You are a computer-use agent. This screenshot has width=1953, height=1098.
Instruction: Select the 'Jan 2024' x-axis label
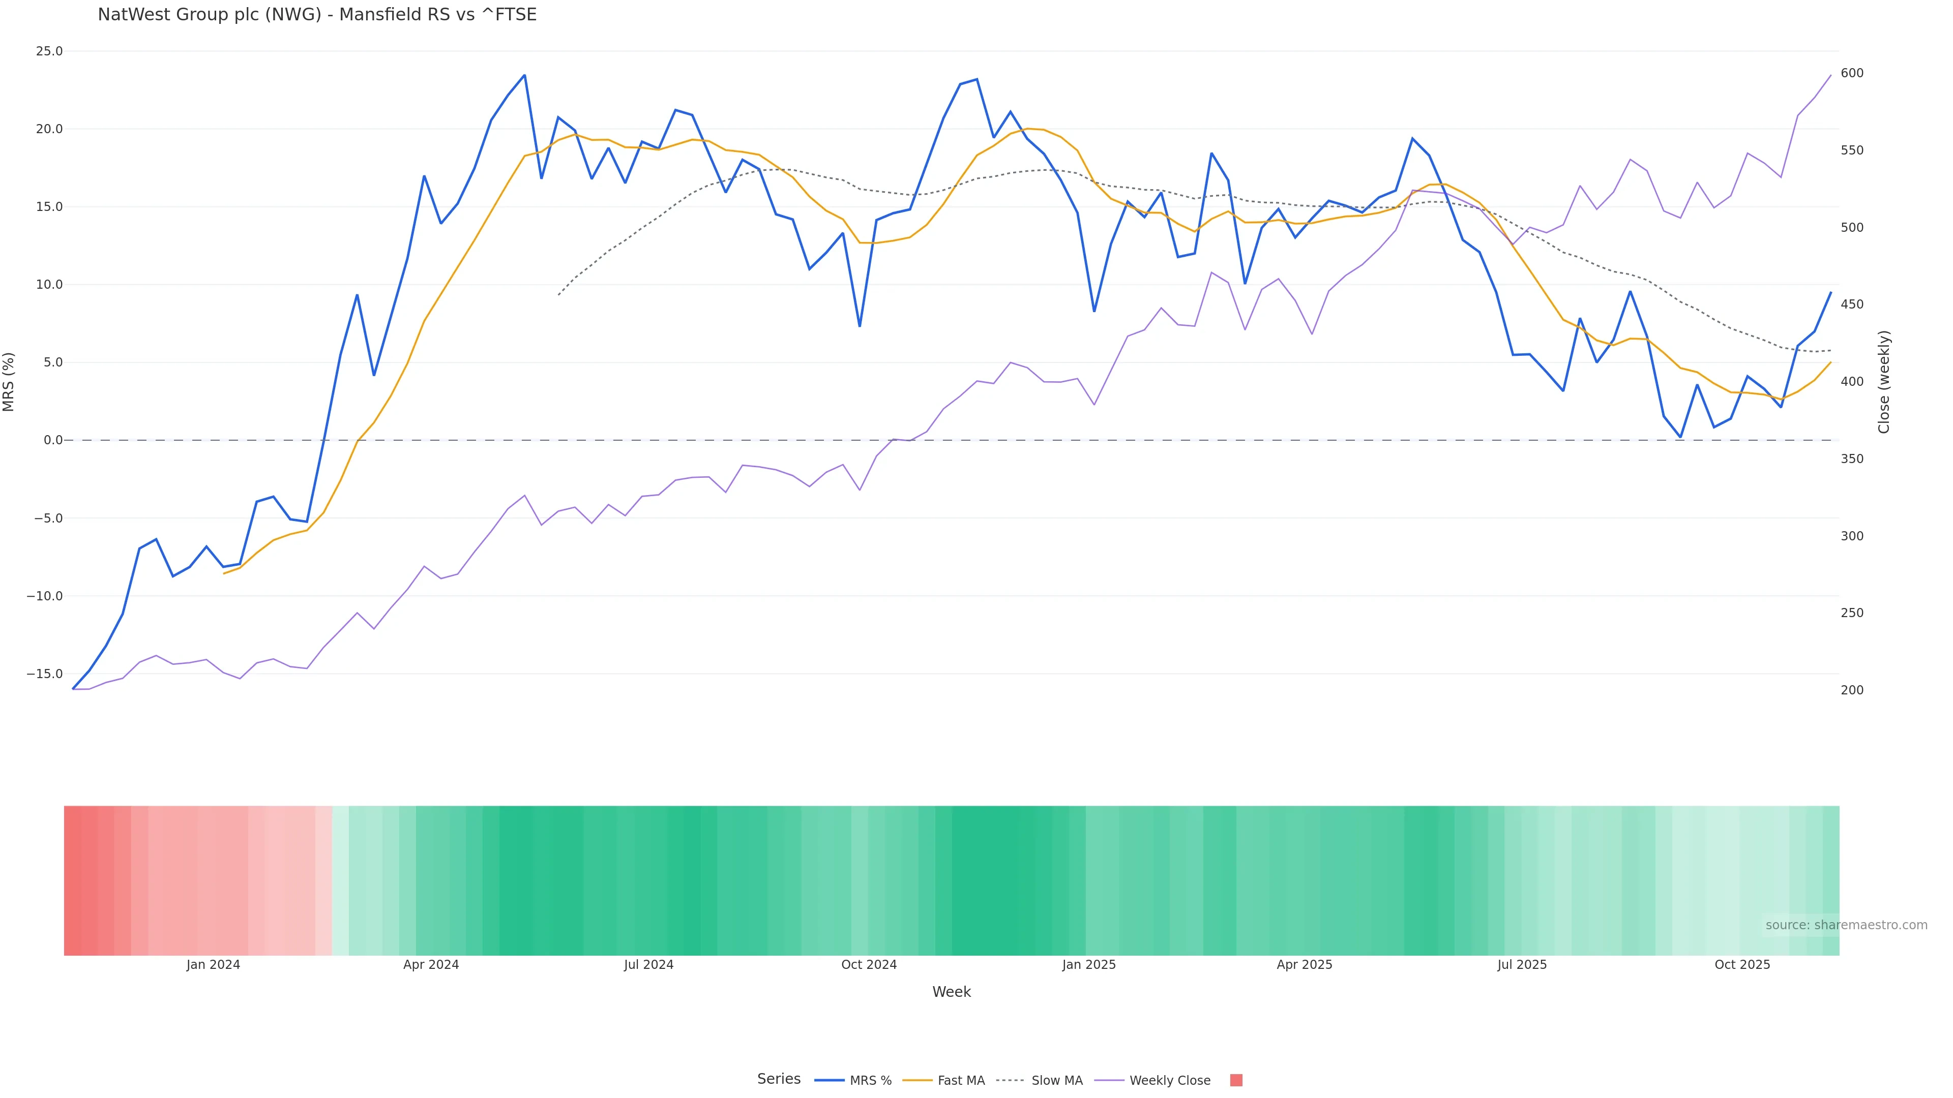[x=213, y=965]
